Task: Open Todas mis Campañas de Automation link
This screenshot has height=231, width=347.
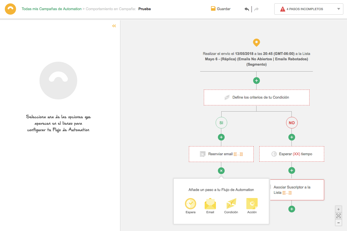Action: (x=52, y=9)
